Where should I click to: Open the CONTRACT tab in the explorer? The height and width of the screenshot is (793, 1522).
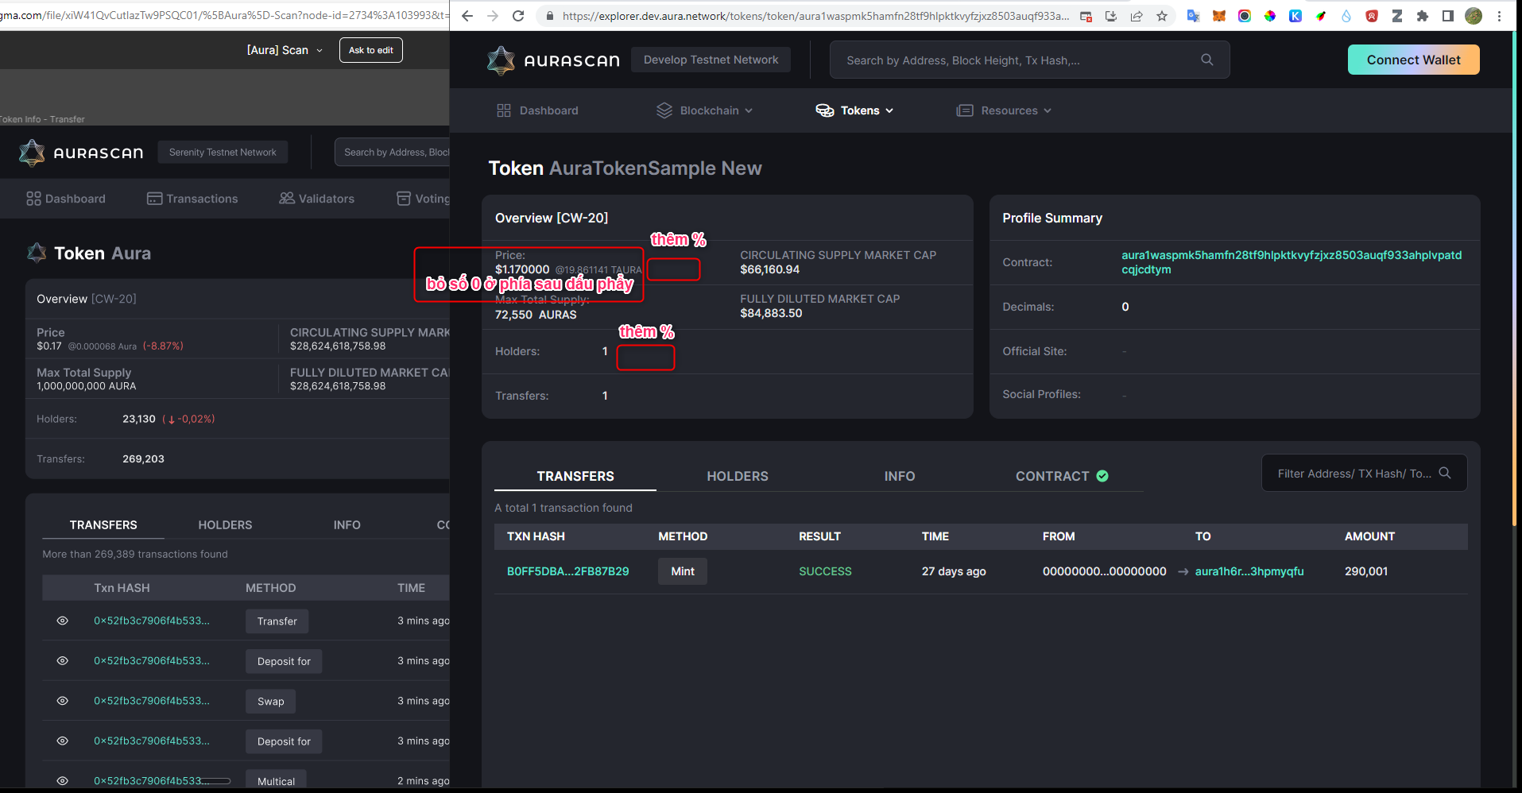(1062, 476)
